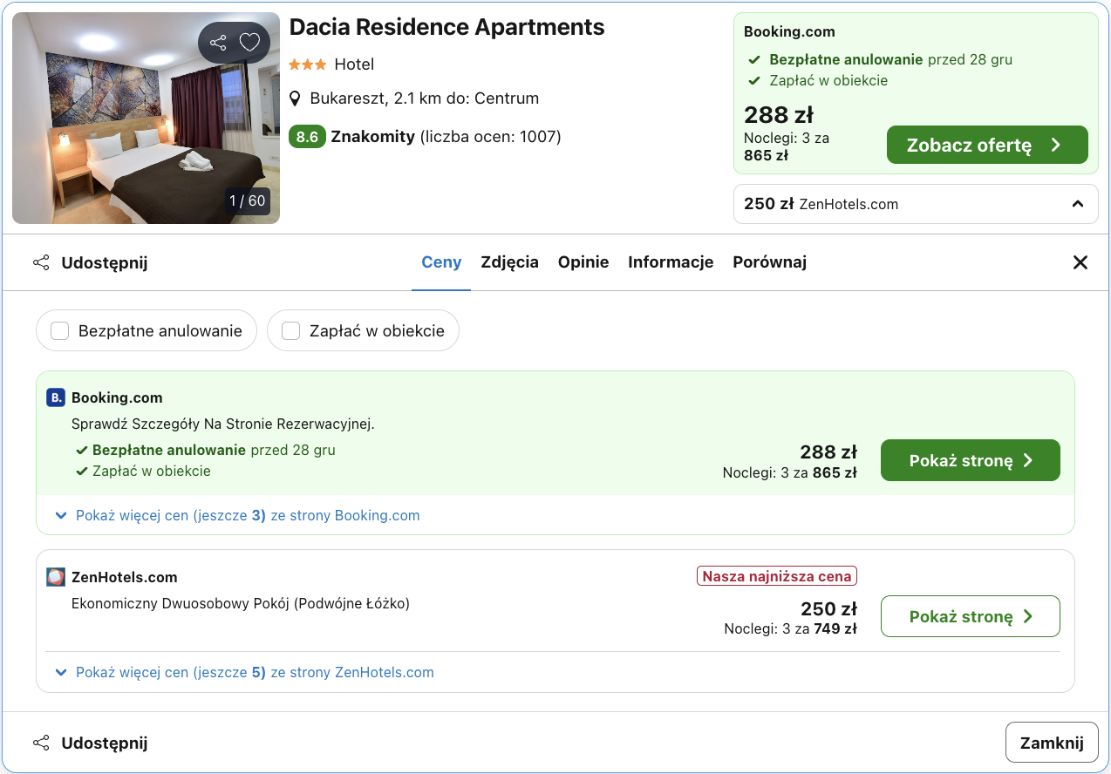Screen dimensions: 1111x774
Task: Click the ZenHotels.com logo icon
Action: coord(55,577)
